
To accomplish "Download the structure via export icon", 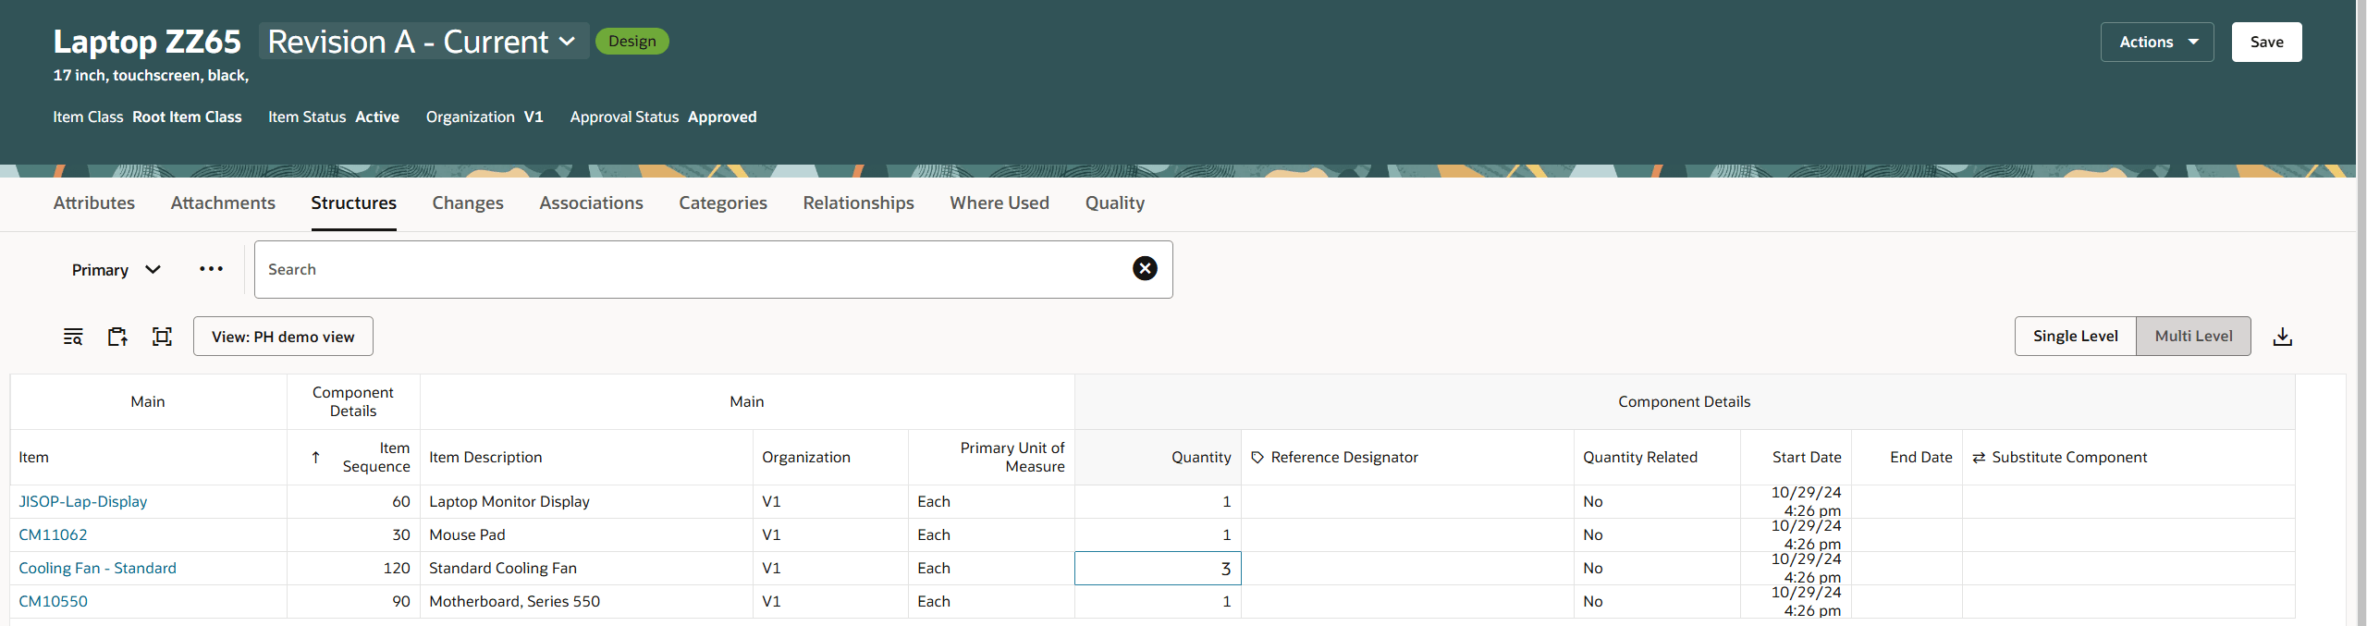I will [2282, 337].
